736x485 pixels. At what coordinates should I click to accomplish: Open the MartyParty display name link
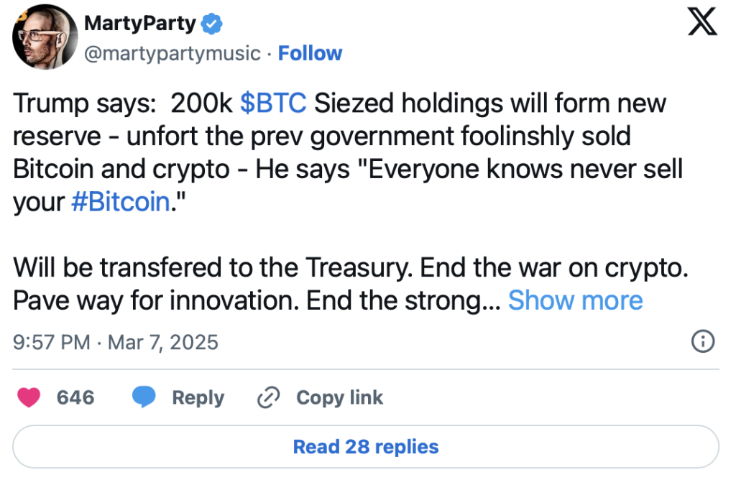pos(139,23)
